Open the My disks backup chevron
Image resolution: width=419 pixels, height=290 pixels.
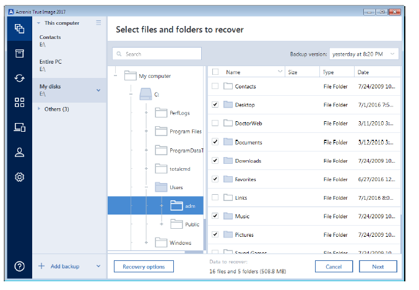coord(98,90)
